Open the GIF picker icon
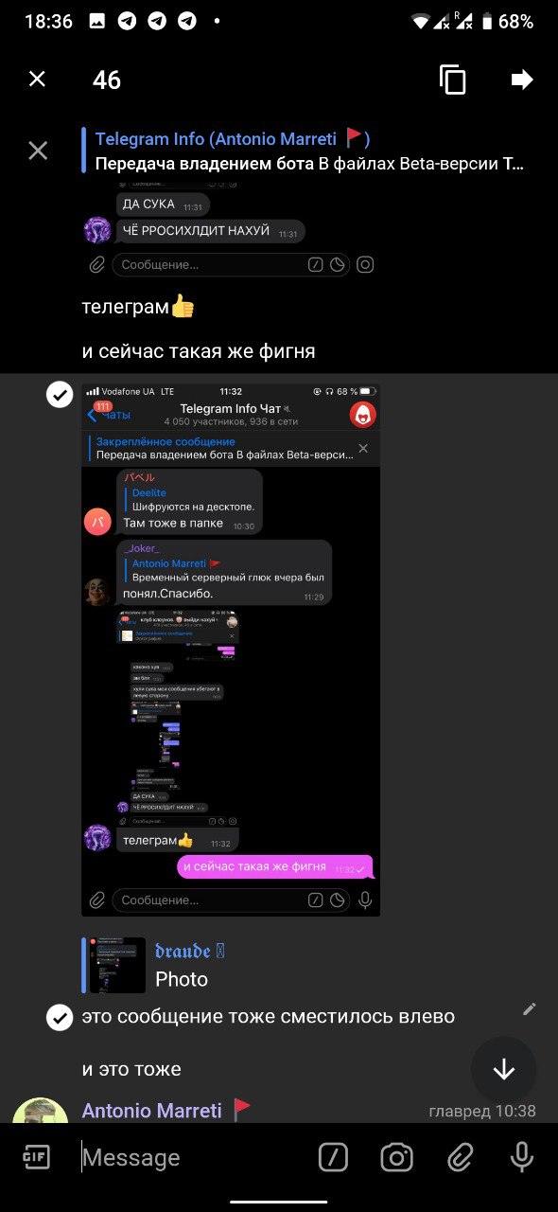Screen dimensions: 558x1212 coord(36,1157)
